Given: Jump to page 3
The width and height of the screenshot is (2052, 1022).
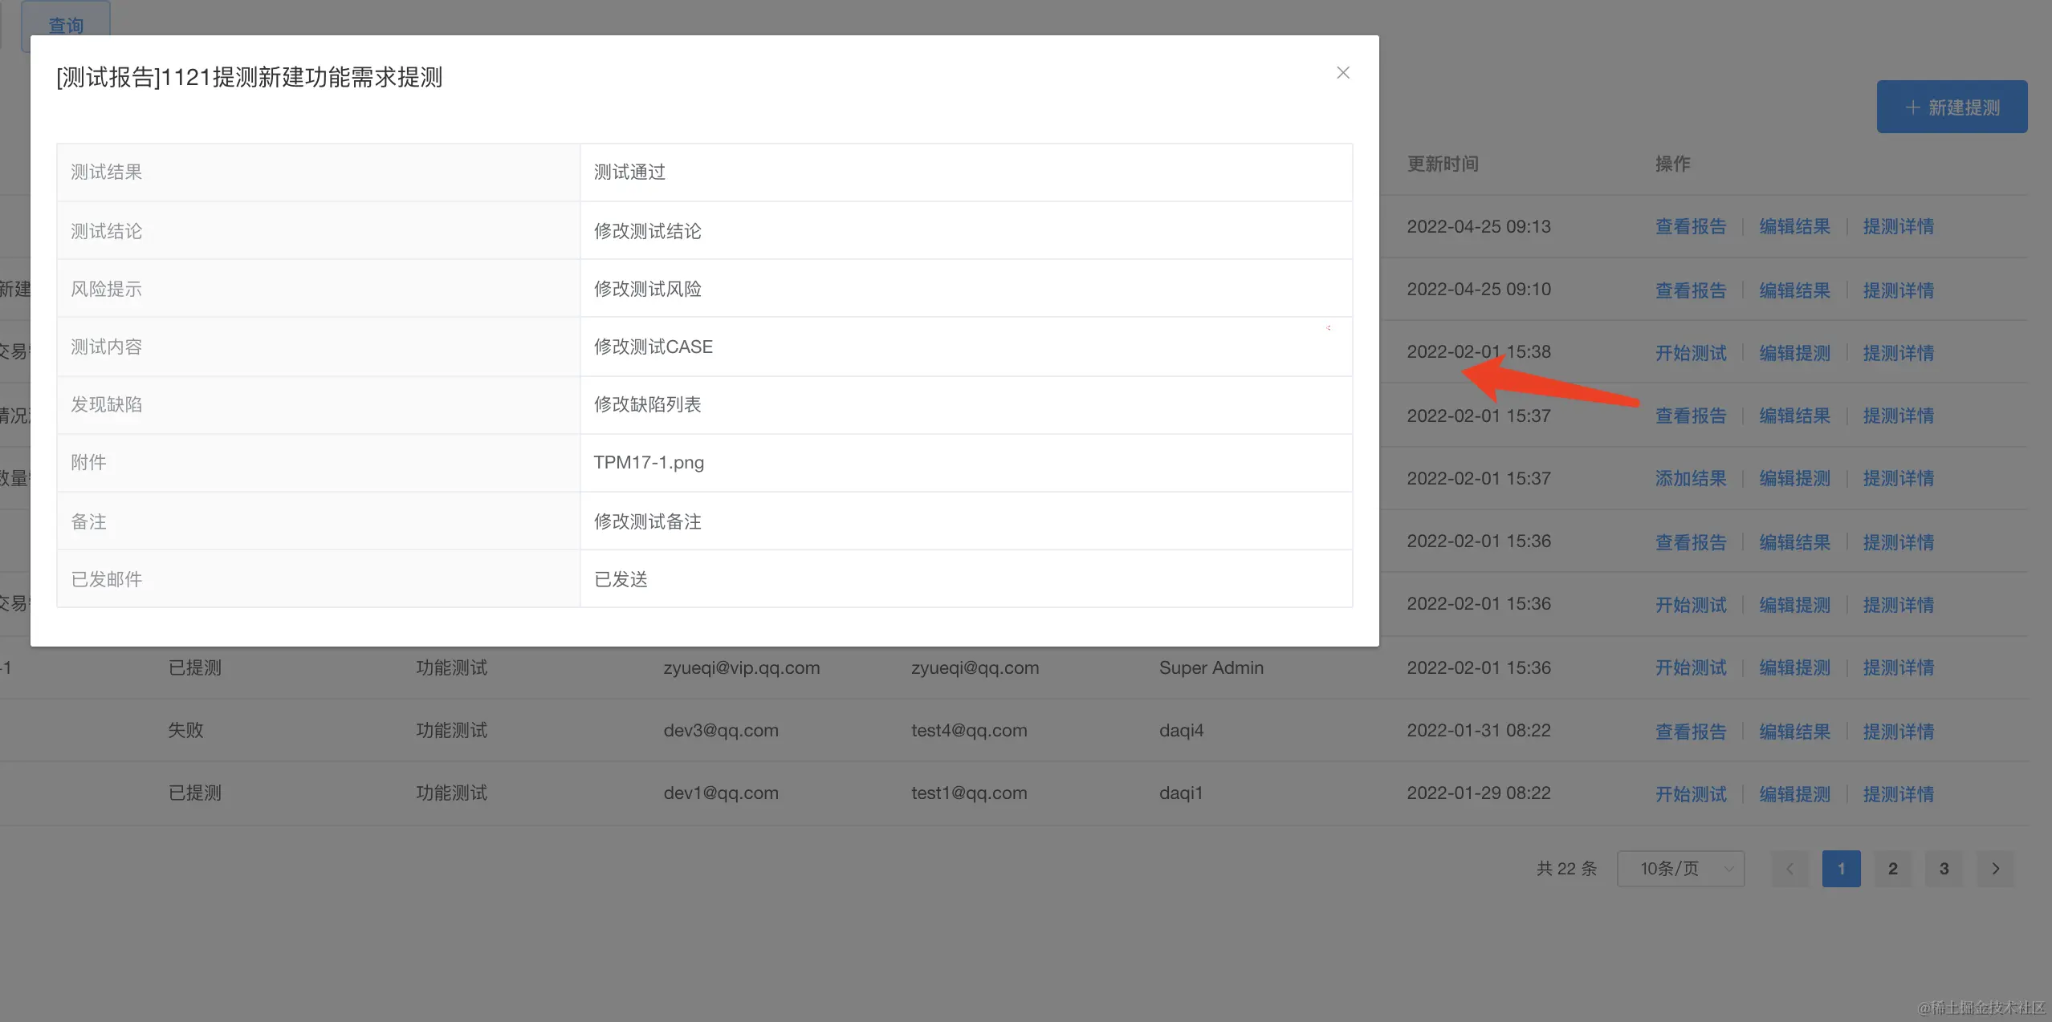Looking at the screenshot, I should [x=1944, y=869].
